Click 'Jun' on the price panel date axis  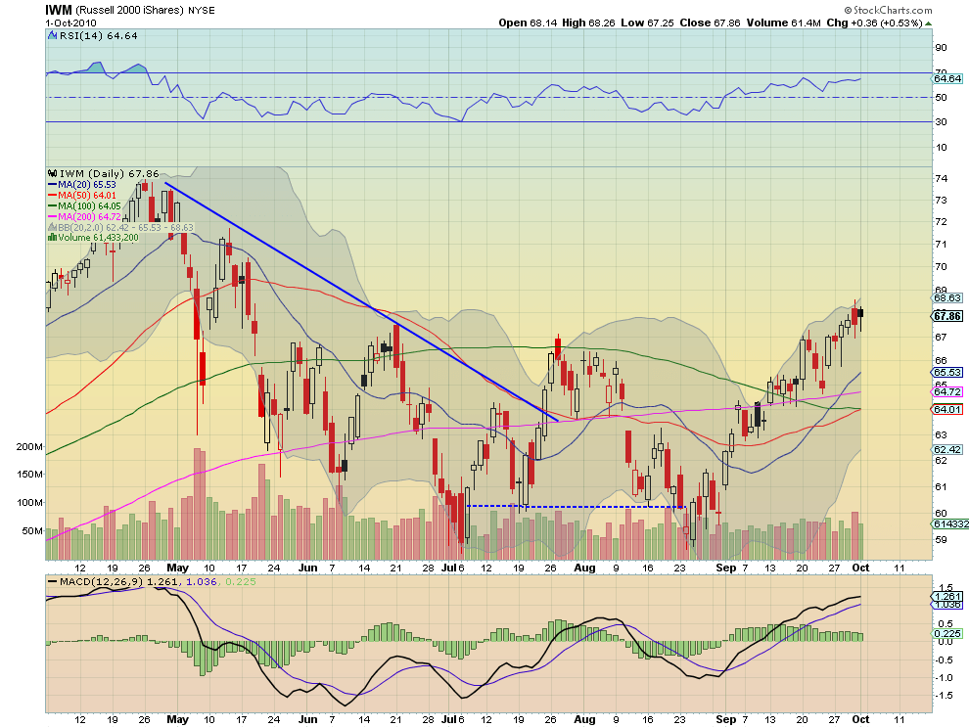pos(307,568)
